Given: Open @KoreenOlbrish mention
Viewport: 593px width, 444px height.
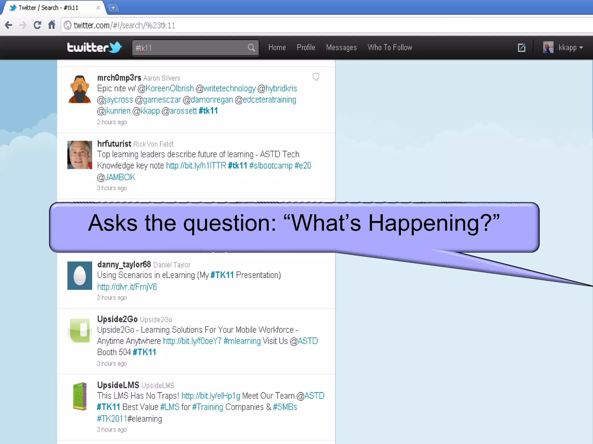Looking at the screenshot, I should click(166, 88).
